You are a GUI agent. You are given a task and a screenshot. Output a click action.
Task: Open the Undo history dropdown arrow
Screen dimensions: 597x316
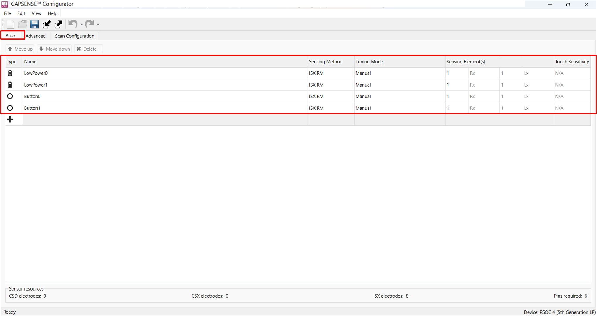pos(82,25)
